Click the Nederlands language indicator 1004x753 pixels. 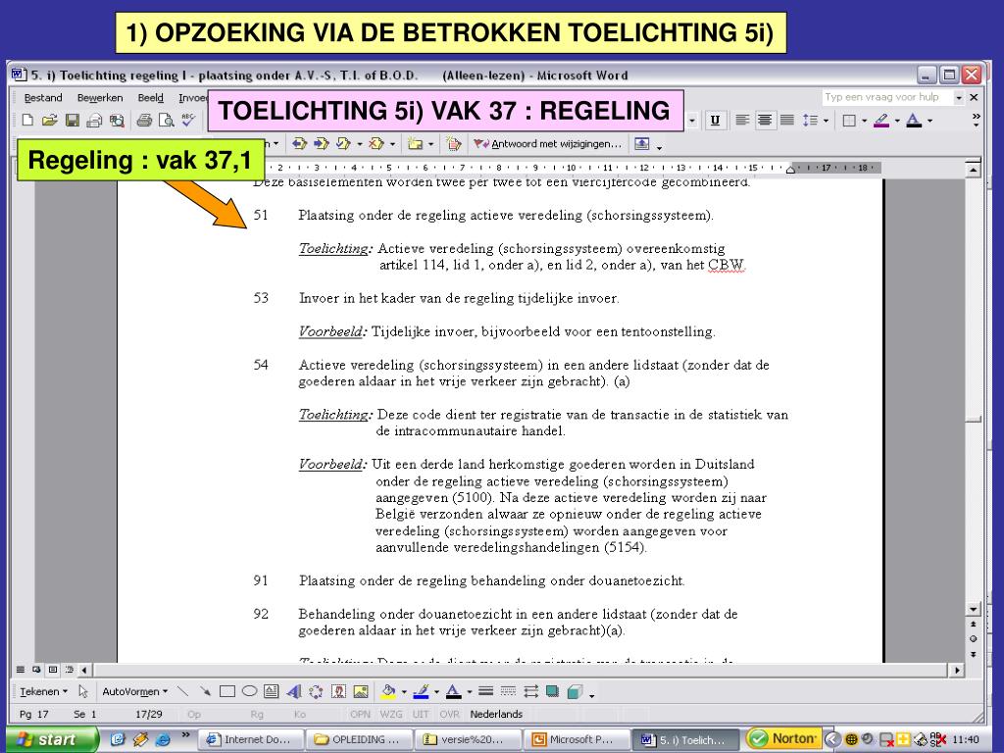(x=496, y=714)
